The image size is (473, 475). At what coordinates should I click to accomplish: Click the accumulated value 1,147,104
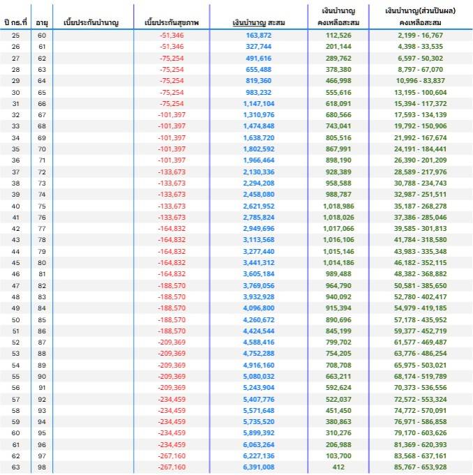258,104
